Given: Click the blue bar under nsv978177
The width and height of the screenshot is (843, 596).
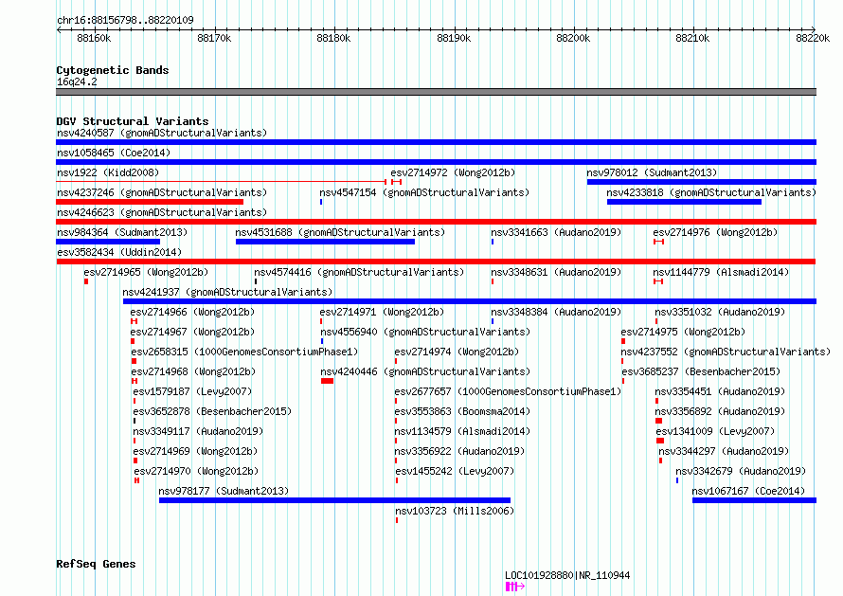Looking at the screenshot, I should [334, 500].
